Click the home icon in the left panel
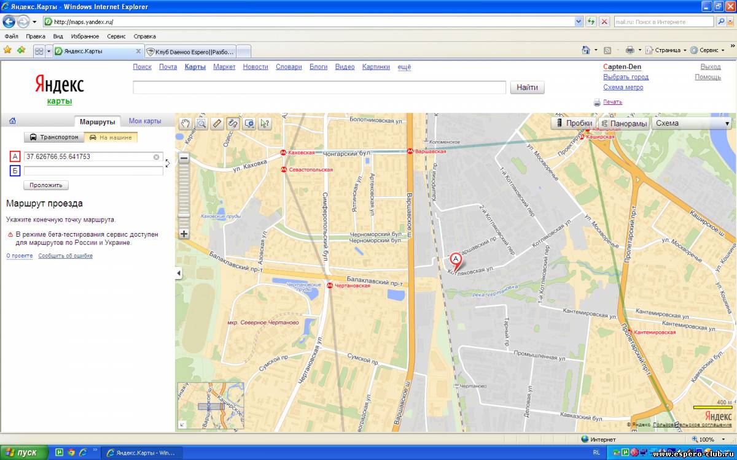 12,121
